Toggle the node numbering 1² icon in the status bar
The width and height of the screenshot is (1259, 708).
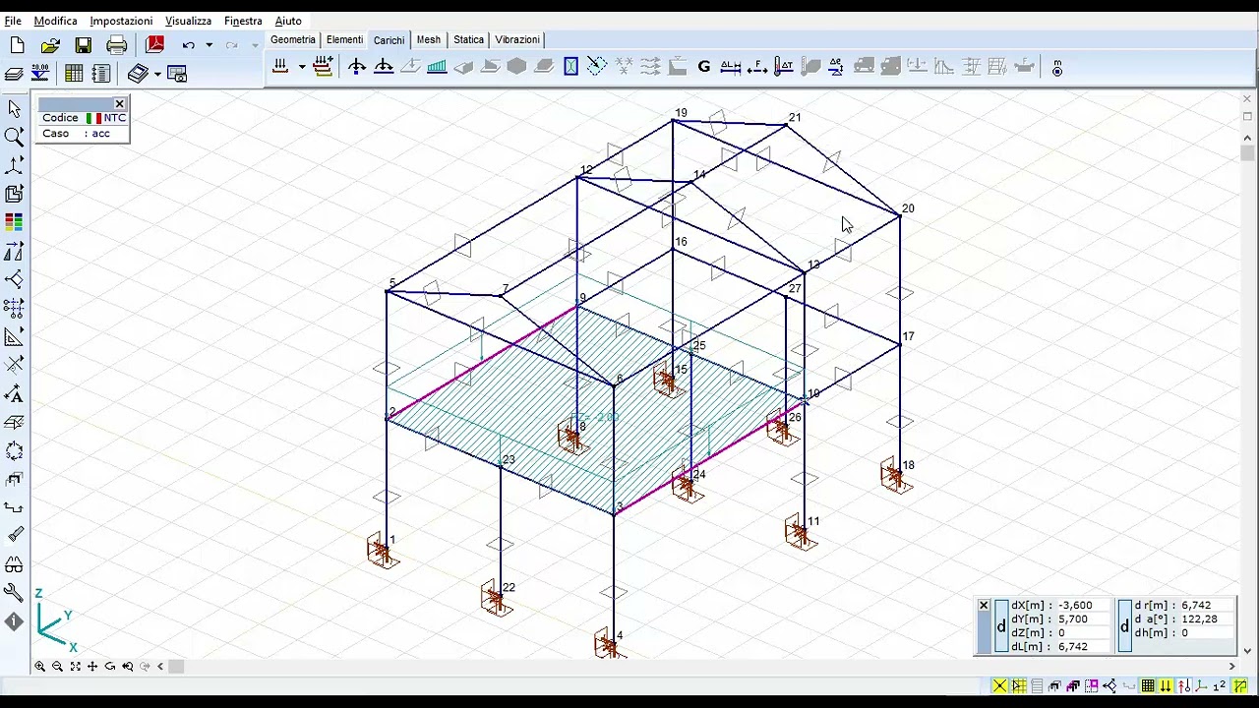[x=1221, y=686]
